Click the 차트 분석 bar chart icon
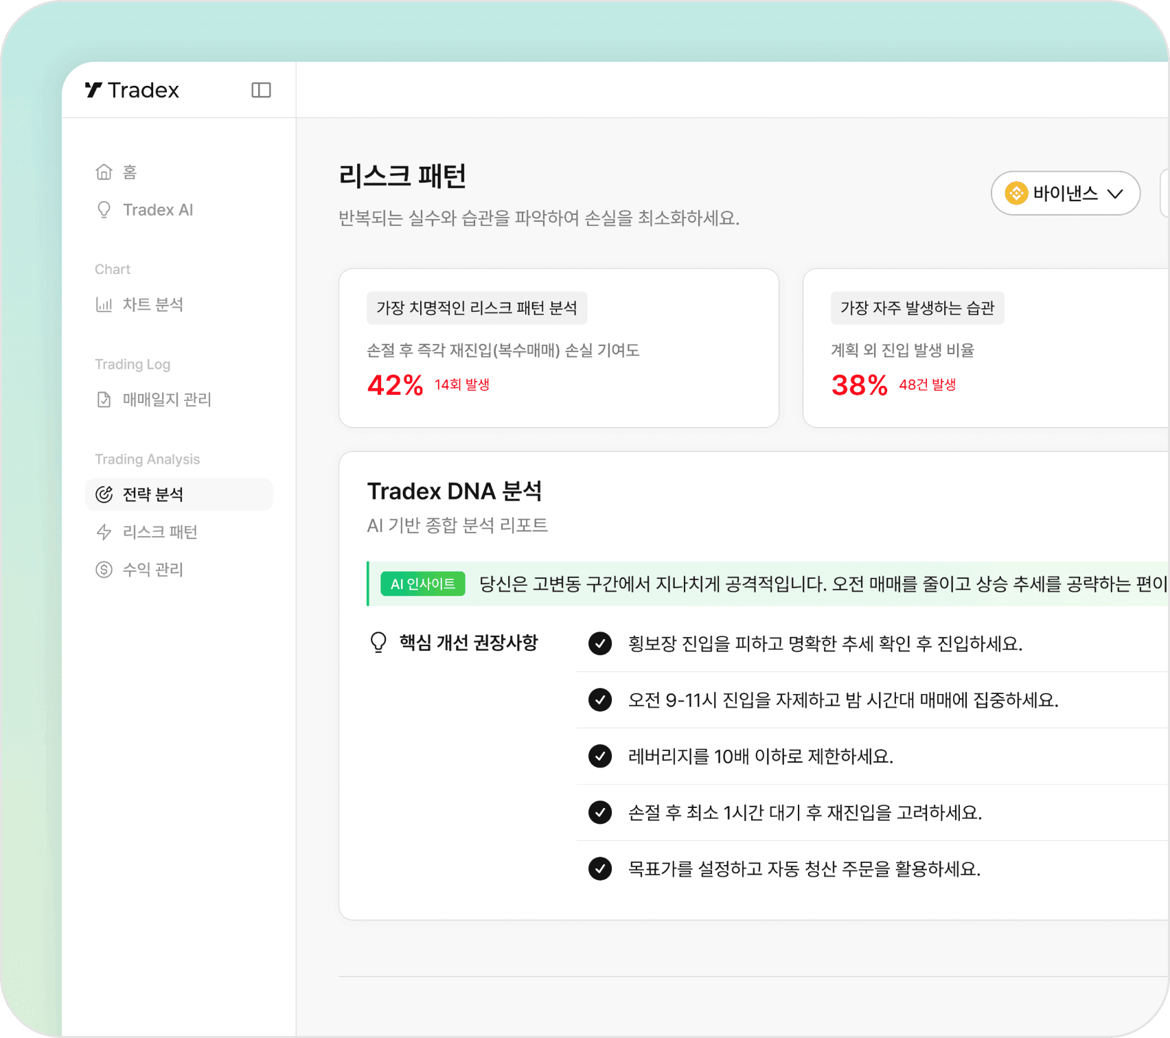Screen dimensions: 1170x1038 [104, 304]
